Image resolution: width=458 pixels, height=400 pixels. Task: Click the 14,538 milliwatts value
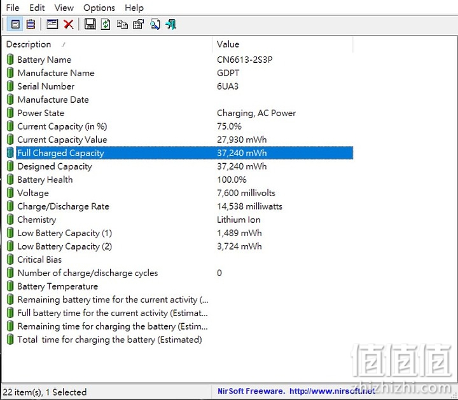click(249, 206)
